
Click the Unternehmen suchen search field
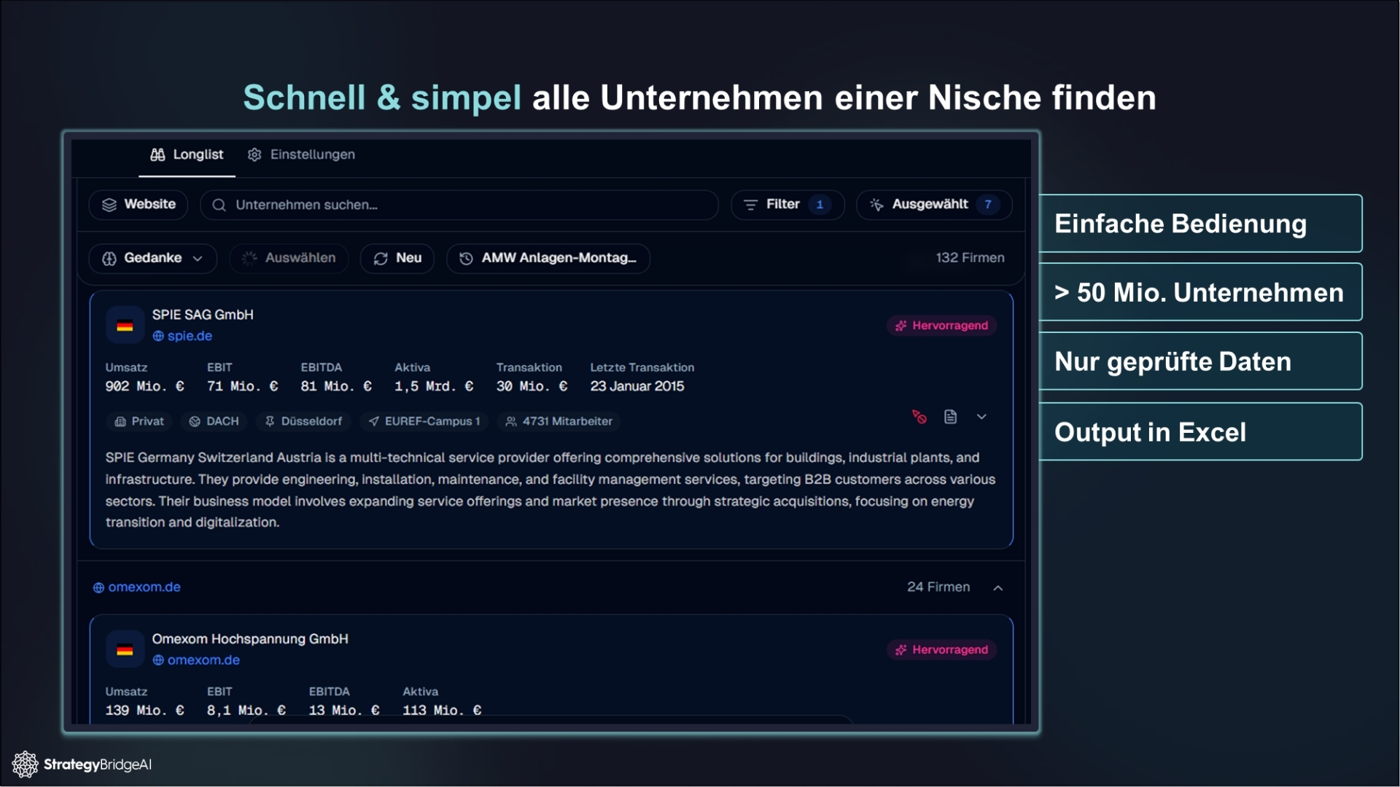(459, 205)
